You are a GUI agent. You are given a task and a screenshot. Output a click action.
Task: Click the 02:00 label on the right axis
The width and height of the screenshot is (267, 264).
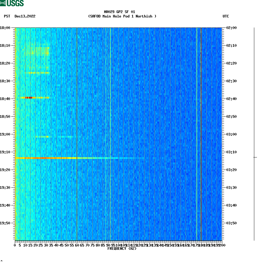(x=230, y=28)
